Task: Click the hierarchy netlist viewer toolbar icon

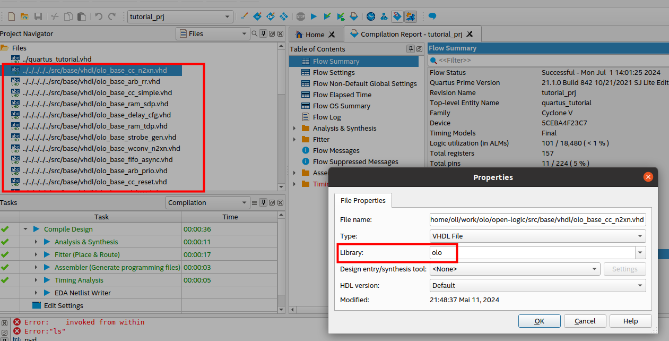Action: 383,16
